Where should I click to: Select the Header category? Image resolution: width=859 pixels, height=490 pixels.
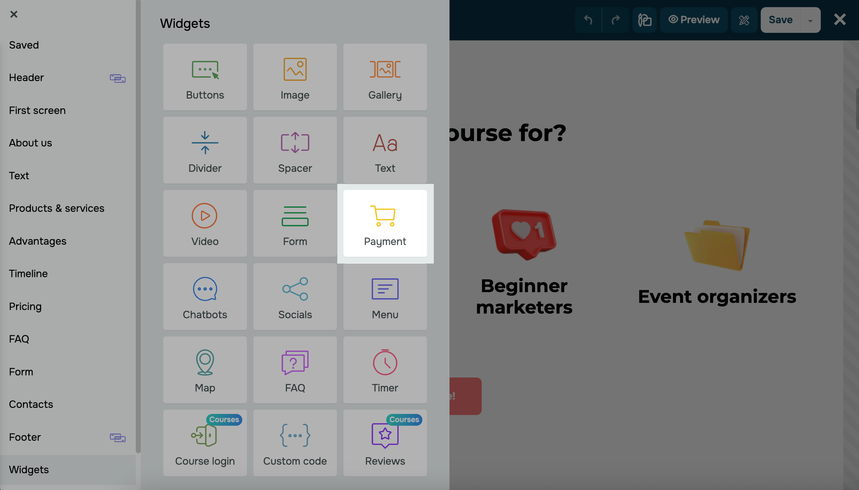click(26, 77)
